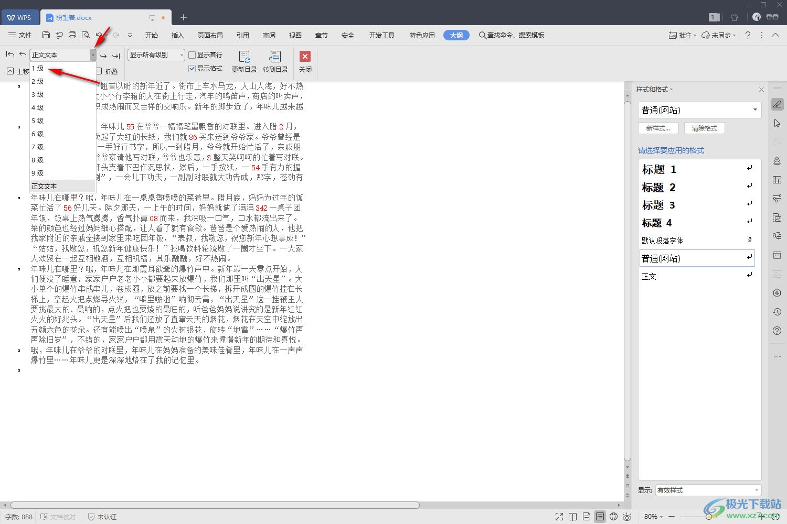The height and width of the screenshot is (524, 787).
Task: Click the Move Up outline button
Action: click(x=18, y=71)
